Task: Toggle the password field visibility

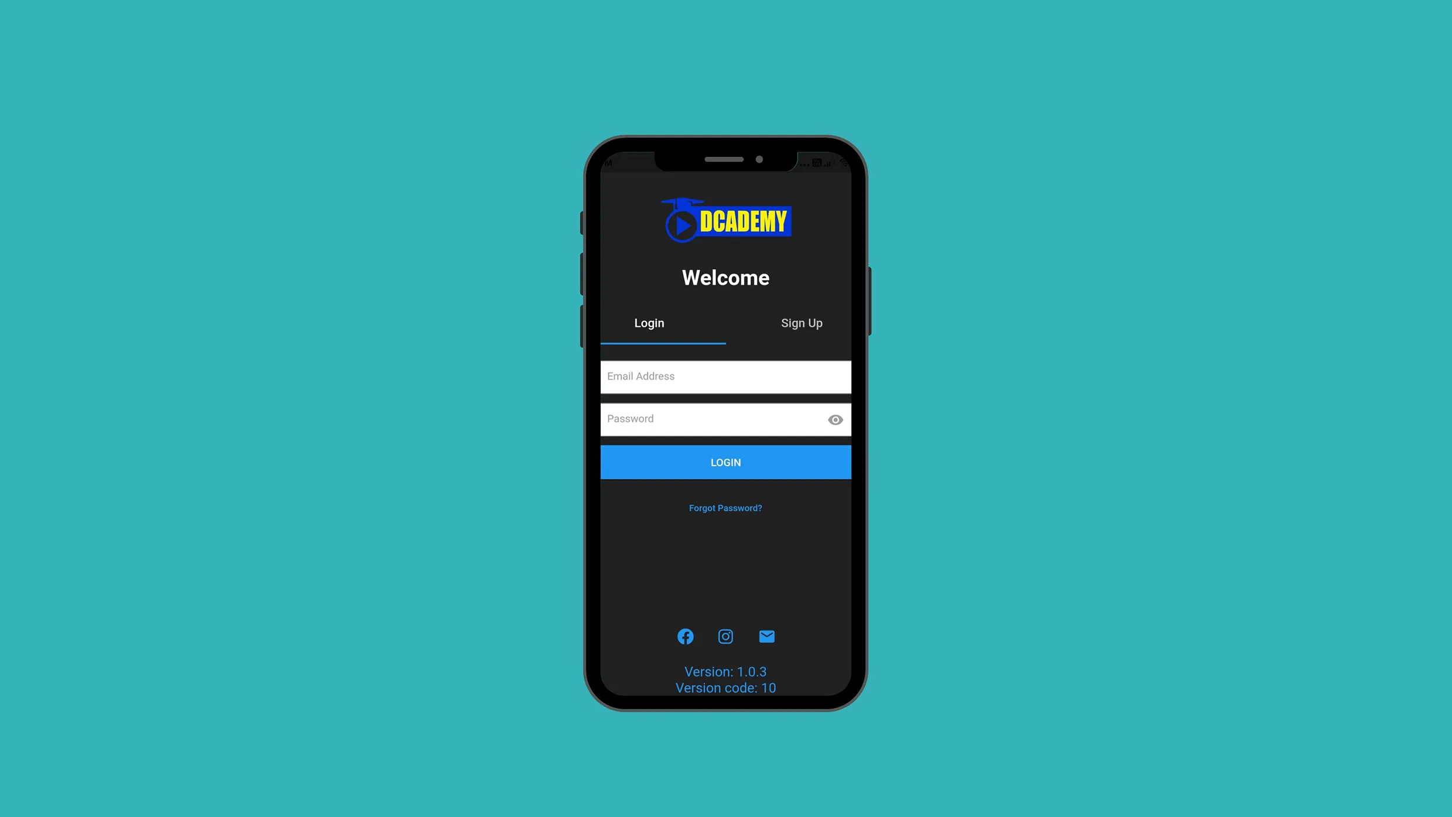Action: 835,419
